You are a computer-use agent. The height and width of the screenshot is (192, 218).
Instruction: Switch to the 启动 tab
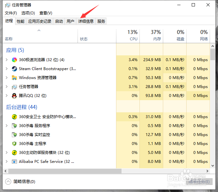[x=59, y=21]
